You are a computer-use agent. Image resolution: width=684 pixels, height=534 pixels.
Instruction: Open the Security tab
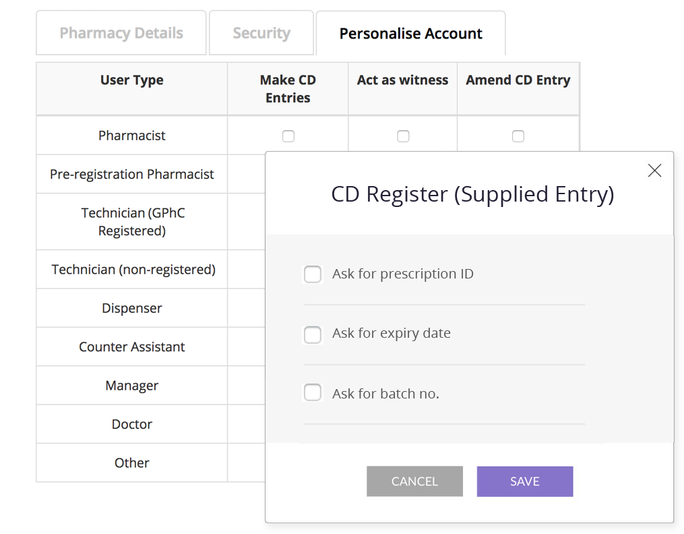(261, 33)
